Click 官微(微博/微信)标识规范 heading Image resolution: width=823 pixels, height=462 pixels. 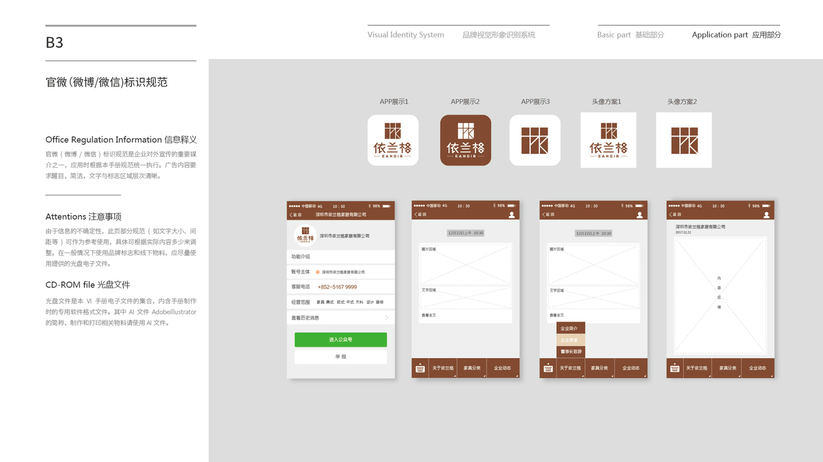tap(107, 82)
